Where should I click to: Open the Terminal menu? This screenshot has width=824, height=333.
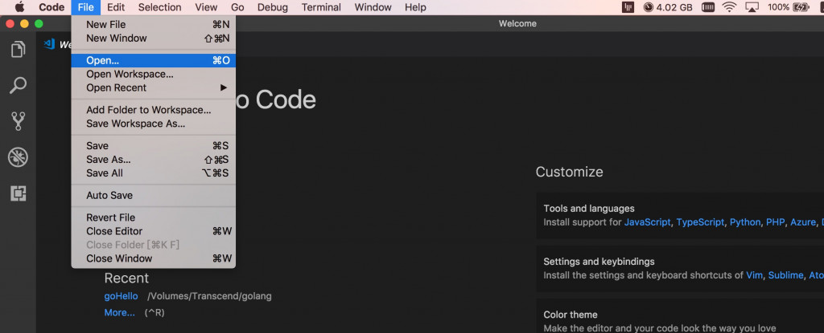click(x=321, y=7)
